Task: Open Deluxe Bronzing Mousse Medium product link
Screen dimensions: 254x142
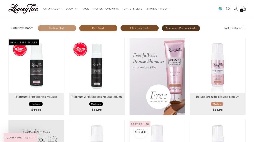Action: [217, 97]
